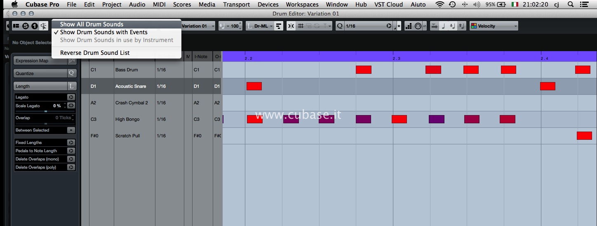Click the L icon beside Length

pos(72,86)
